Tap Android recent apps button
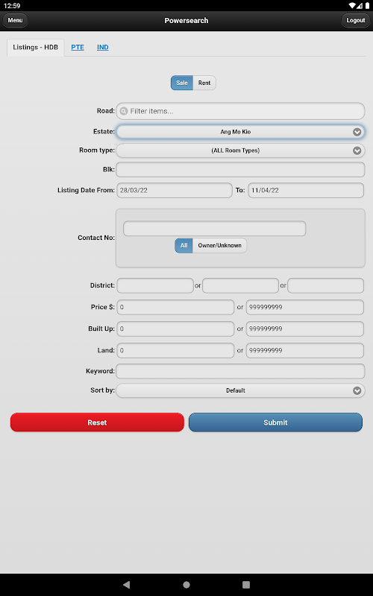This screenshot has height=596, width=373. 246,584
